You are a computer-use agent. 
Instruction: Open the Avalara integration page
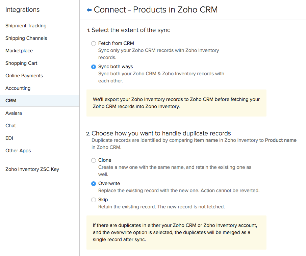click(14, 113)
